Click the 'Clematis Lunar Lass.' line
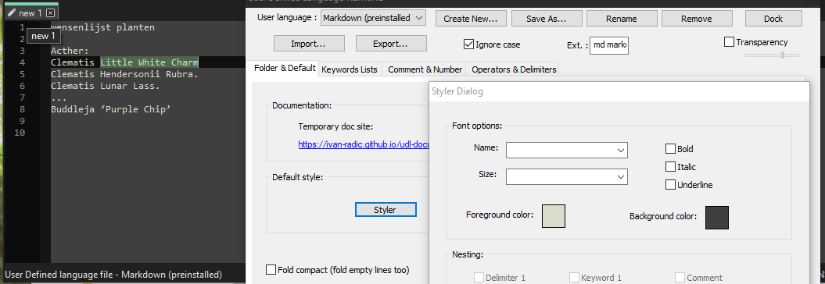This screenshot has width=825, height=284. pos(106,86)
